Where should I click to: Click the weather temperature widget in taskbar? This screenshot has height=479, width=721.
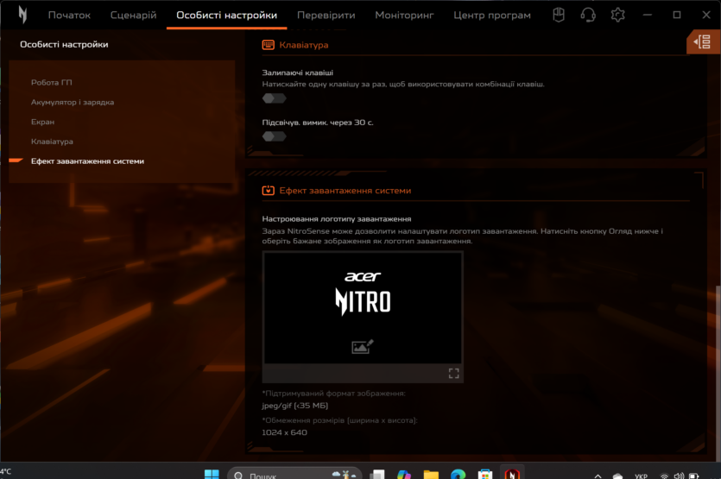tap(6, 471)
